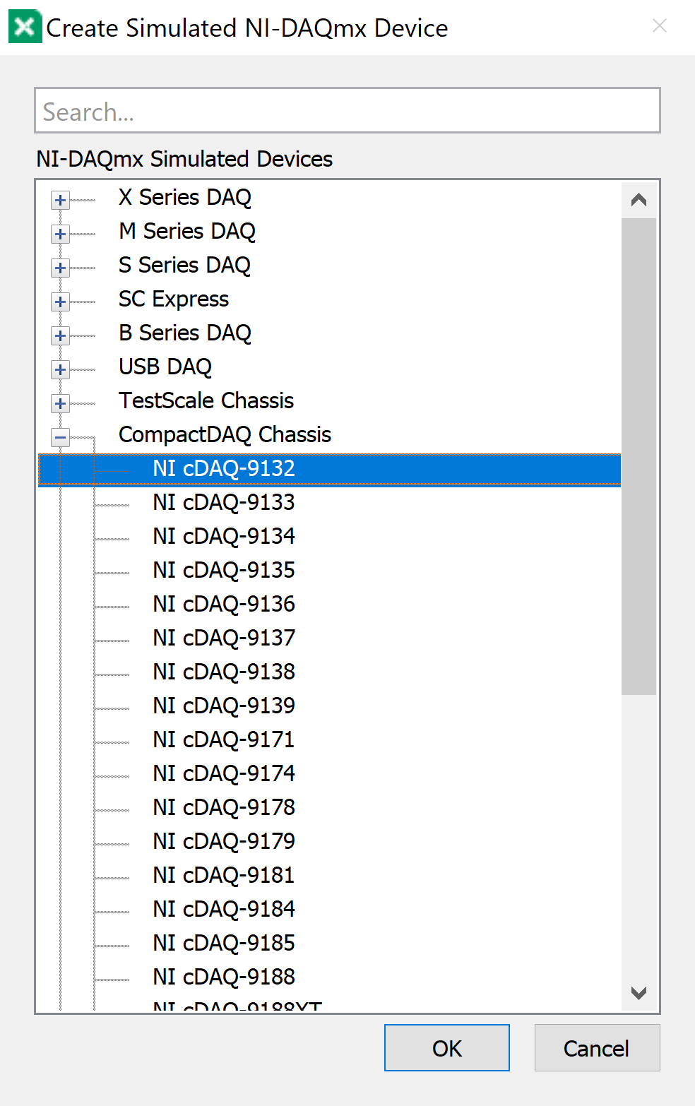The height and width of the screenshot is (1106, 695).
Task: Confirm device creation with OK
Action: 446,1048
